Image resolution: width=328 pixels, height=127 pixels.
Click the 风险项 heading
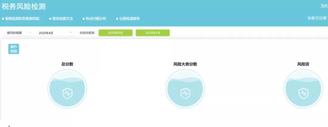[x=303, y=64]
